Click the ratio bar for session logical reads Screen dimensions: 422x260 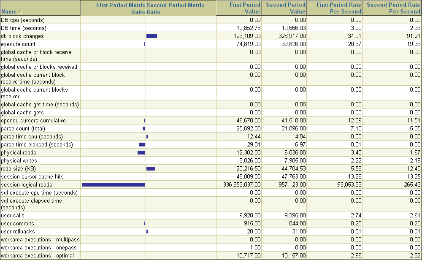tap(113, 184)
